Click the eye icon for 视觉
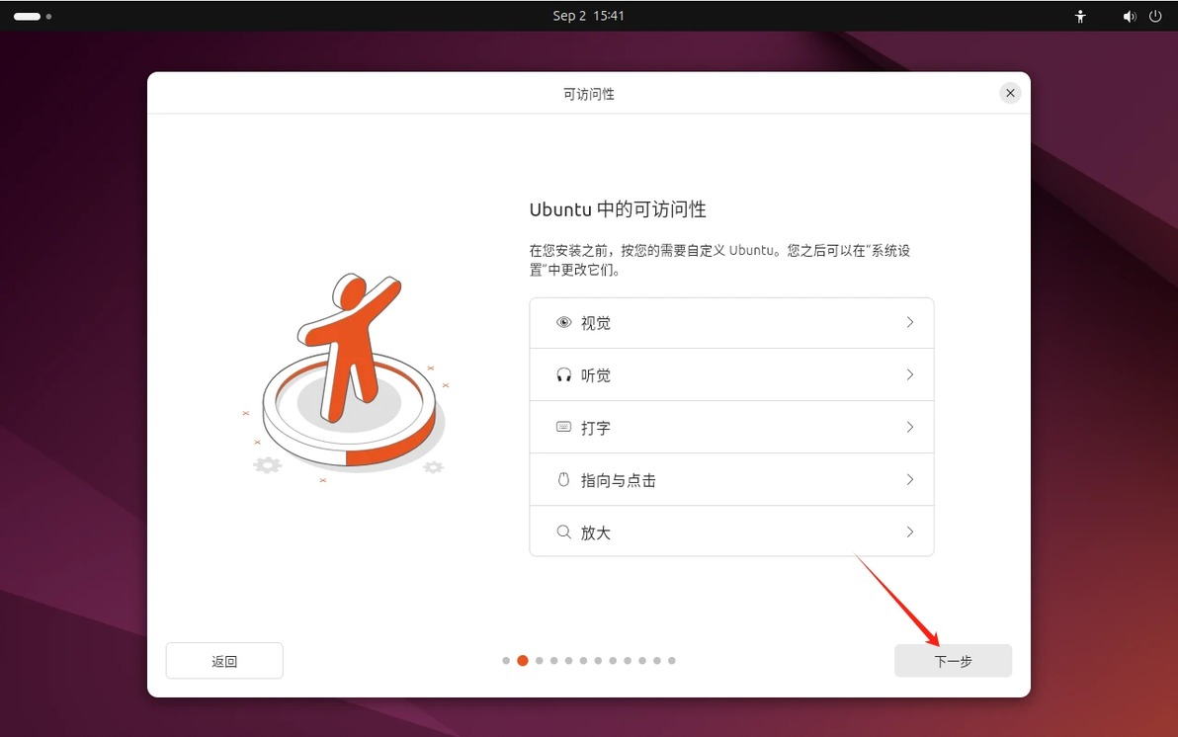Image resolution: width=1178 pixels, height=737 pixels. [x=563, y=322]
